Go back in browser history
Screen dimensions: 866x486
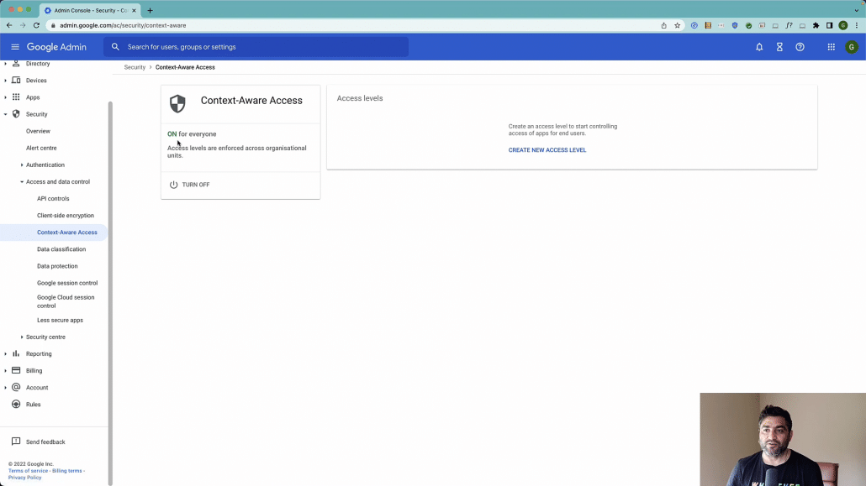pyautogui.click(x=9, y=25)
